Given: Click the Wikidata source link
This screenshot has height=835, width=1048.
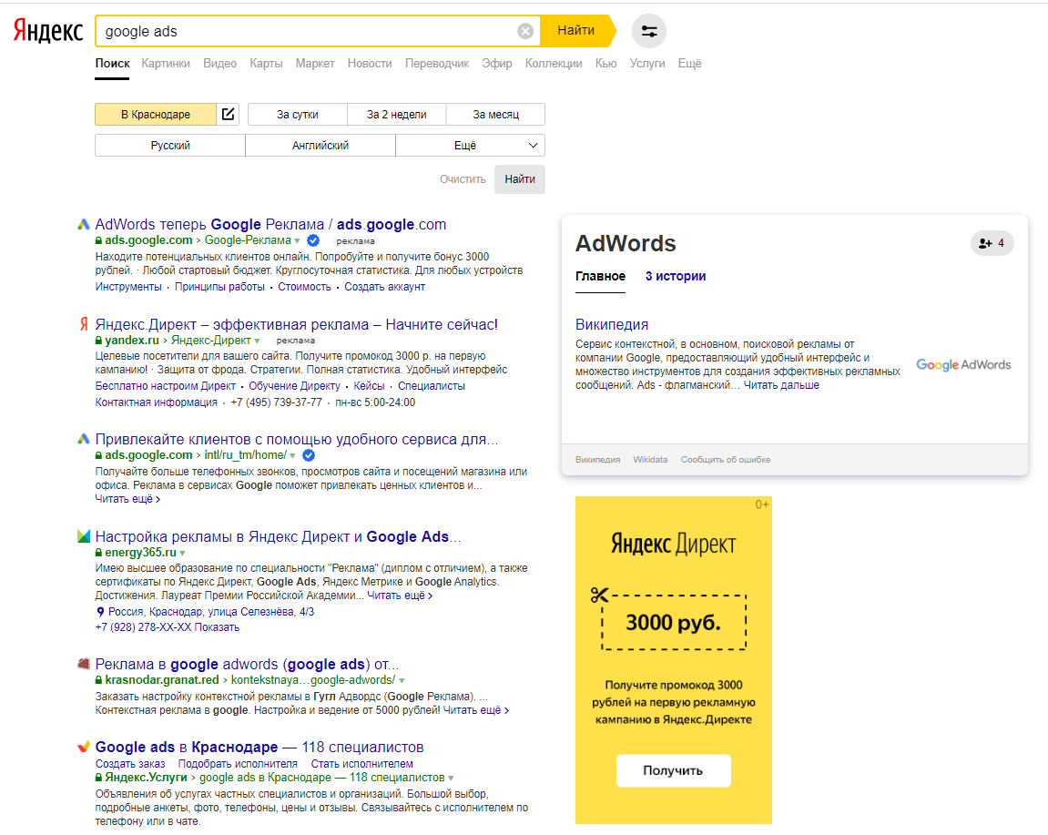Looking at the screenshot, I should (x=650, y=460).
